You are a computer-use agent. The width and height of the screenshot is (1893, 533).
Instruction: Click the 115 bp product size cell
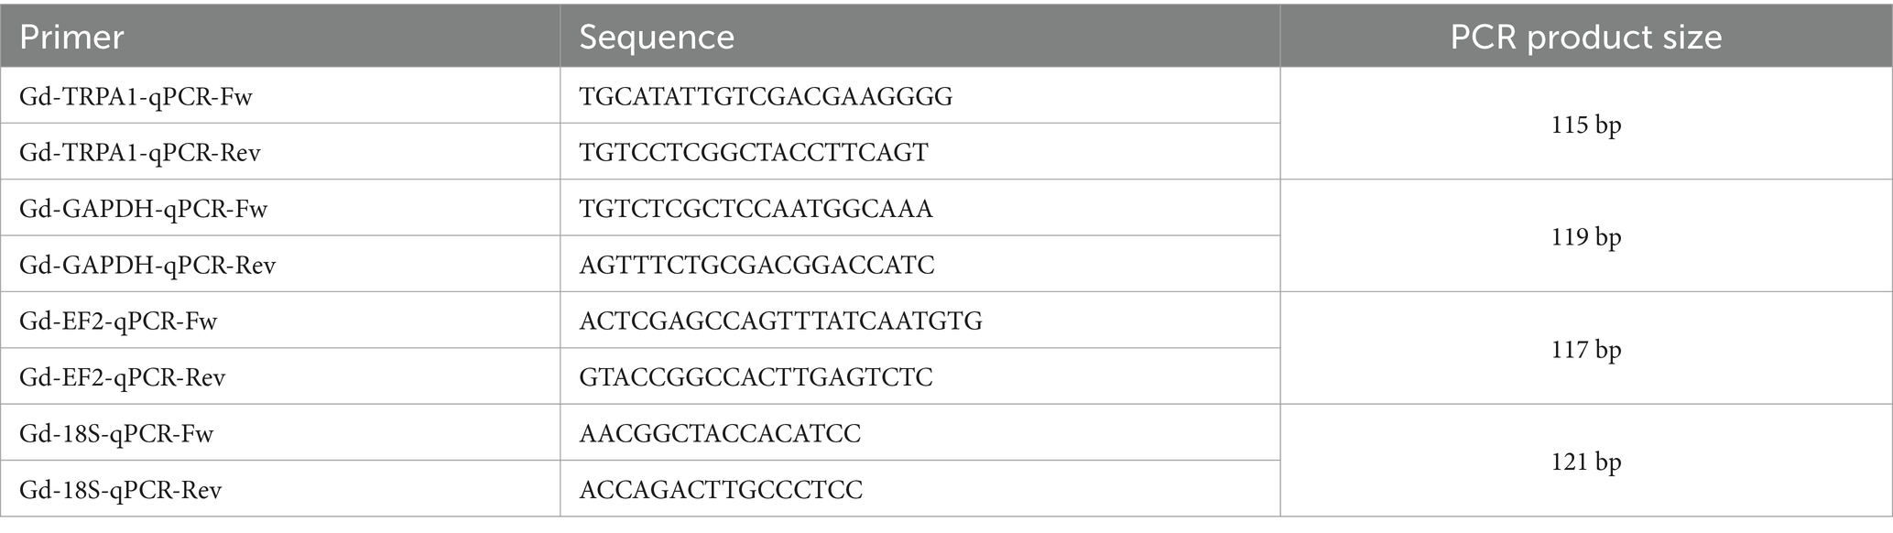[x=1586, y=125]
